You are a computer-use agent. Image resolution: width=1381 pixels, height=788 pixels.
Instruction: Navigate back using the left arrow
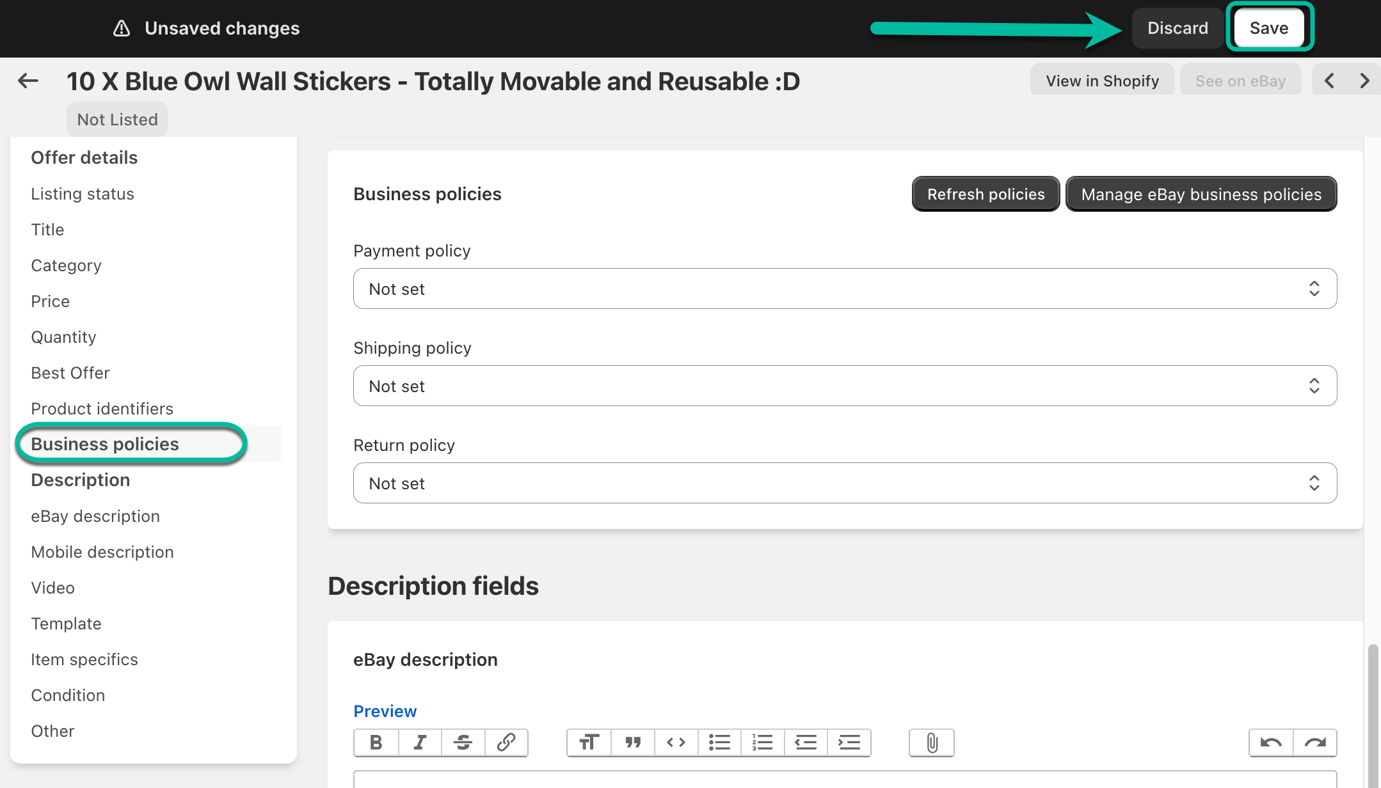[x=27, y=81]
